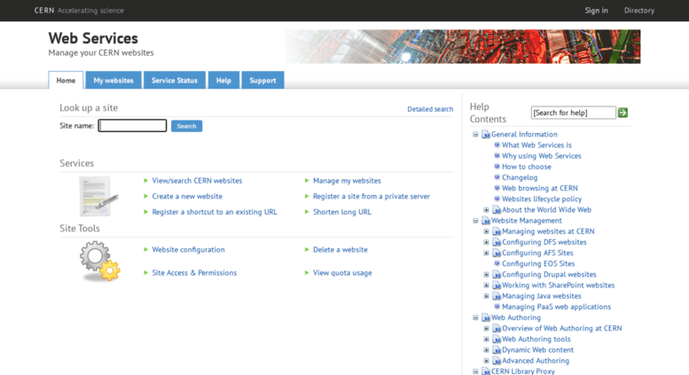Expand Advanced Authoring node
This screenshot has height=375, width=689.
[487, 361]
